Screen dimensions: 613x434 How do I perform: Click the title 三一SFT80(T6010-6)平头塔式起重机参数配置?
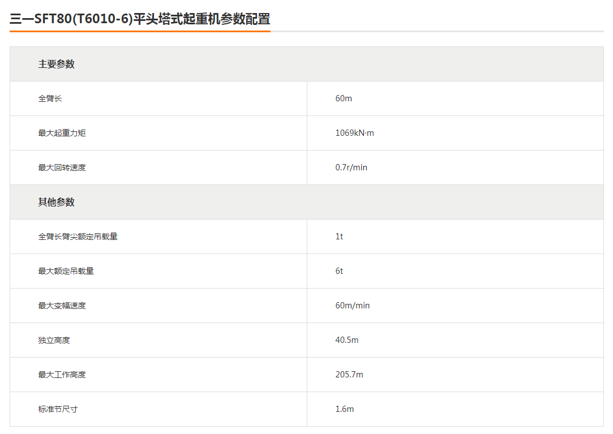(x=140, y=19)
